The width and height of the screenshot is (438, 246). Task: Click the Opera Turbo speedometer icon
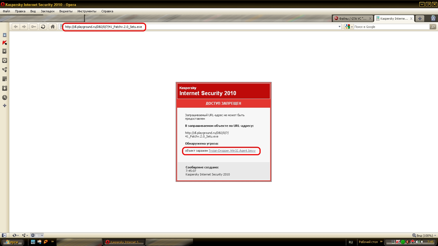33,235
